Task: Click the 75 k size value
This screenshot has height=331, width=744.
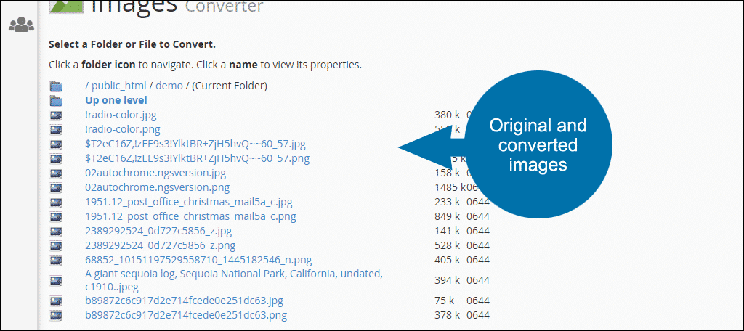Action: point(445,301)
